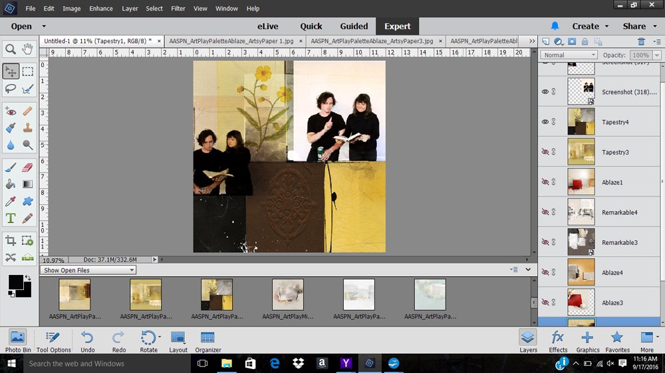The image size is (665, 373).
Task: Pick the Quick Selection tool
Action: (x=27, y=88)
